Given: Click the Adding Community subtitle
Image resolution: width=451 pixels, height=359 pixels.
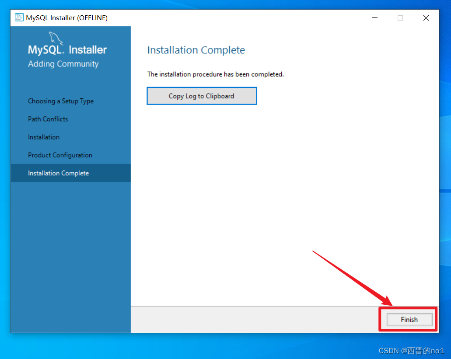Looking at the screenshot, I should tap(63, 64).
